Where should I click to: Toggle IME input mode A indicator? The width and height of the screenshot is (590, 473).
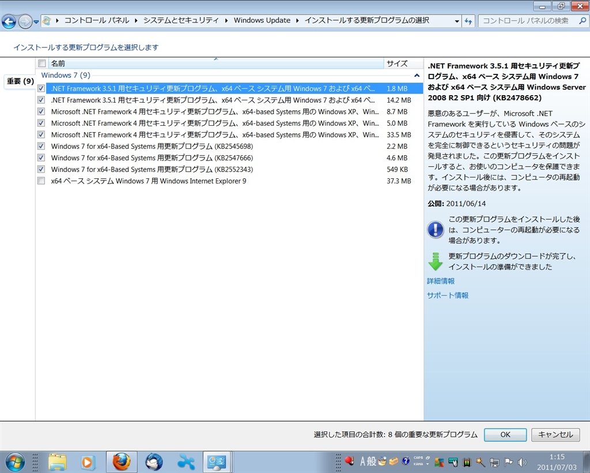point(362,461)
